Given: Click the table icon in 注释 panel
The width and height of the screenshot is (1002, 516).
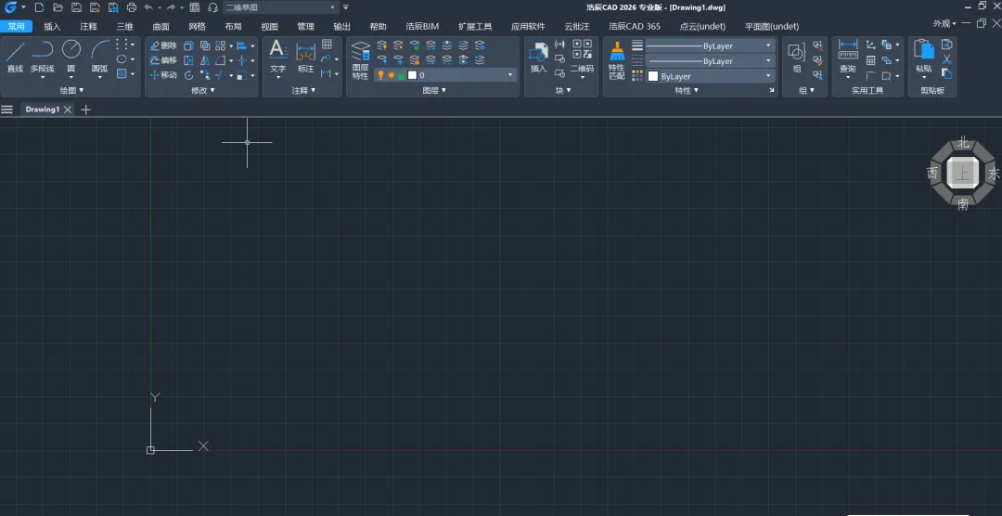Looking at the screenshot, I should tap(327, 45).
